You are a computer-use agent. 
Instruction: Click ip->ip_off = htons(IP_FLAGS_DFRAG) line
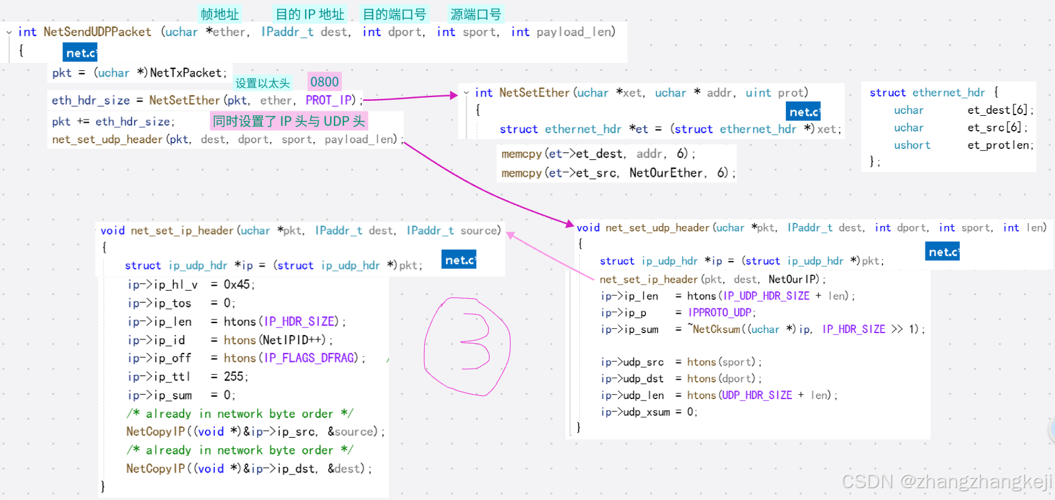[246, 358]
